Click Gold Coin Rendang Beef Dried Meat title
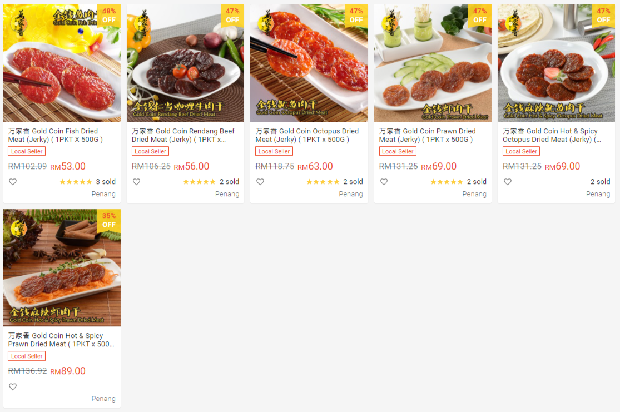Screen dimensions: 620x412 tap(183, 135)
